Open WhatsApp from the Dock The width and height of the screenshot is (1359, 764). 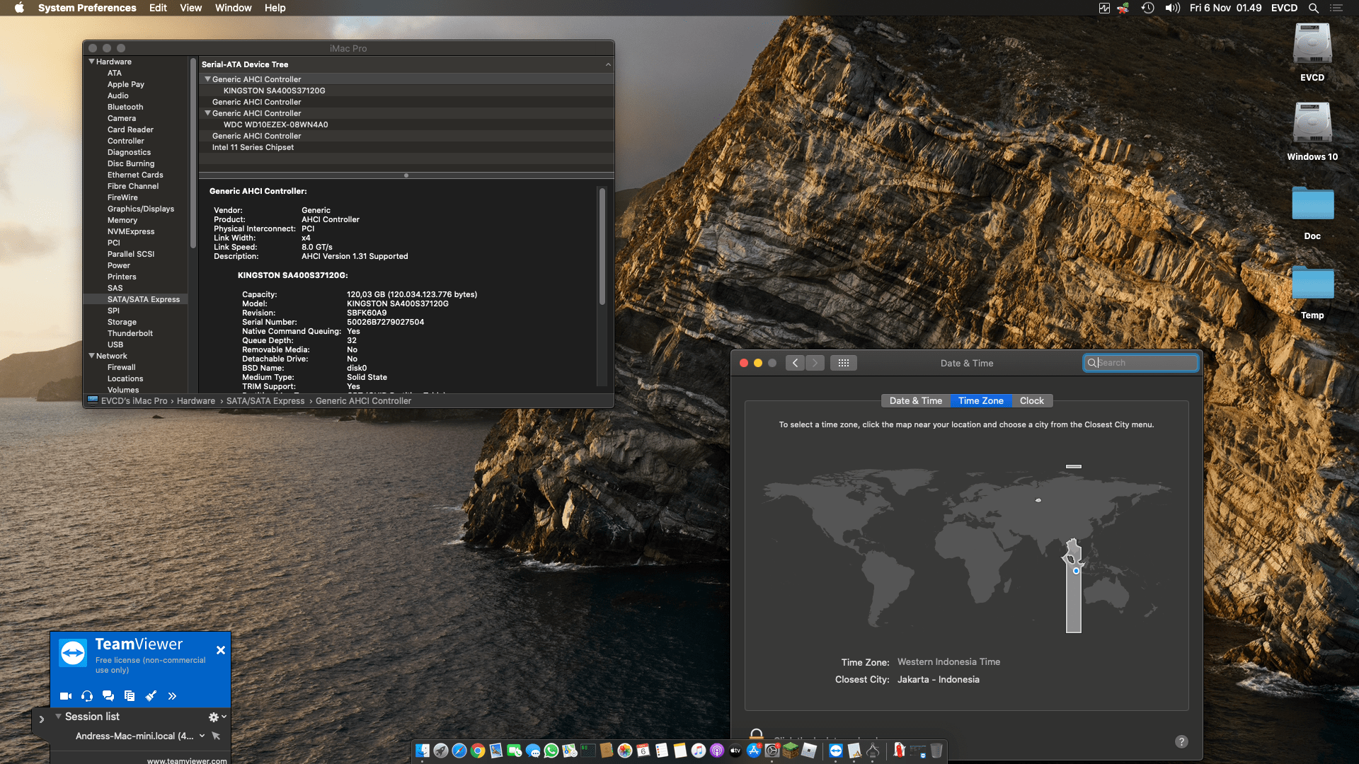pyautogui.click(x=551, y=751)
